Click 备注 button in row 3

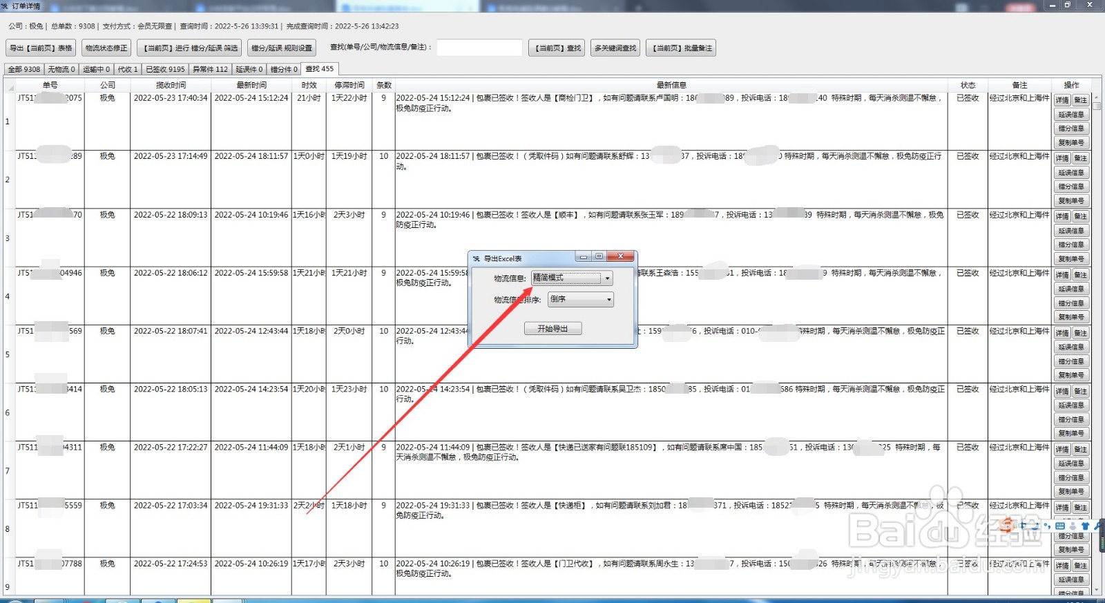click(1081, 216)
